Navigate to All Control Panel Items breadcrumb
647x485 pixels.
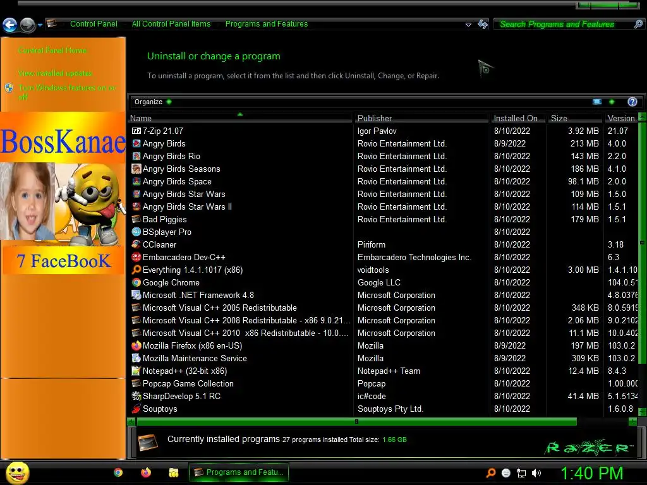tap(171, 24)
